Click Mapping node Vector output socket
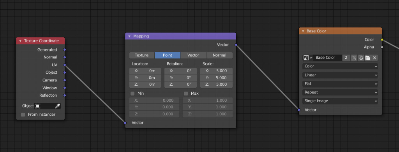The height and width of the screenshot is (152, 399). coord(236,45)
